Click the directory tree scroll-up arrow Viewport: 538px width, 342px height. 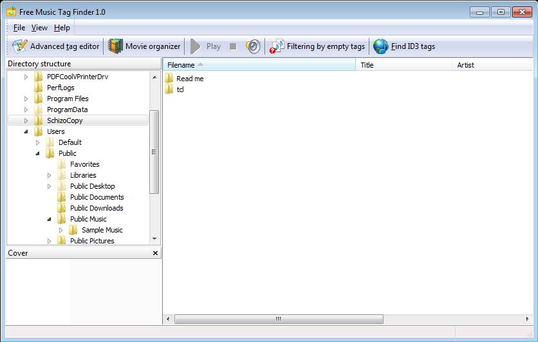pyautogui.click(x=154, y=77)
